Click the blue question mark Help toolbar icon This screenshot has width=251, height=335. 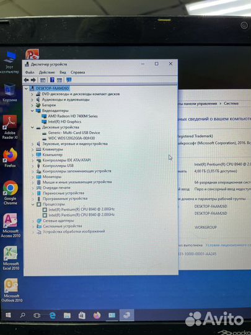[x=52, y=80]
